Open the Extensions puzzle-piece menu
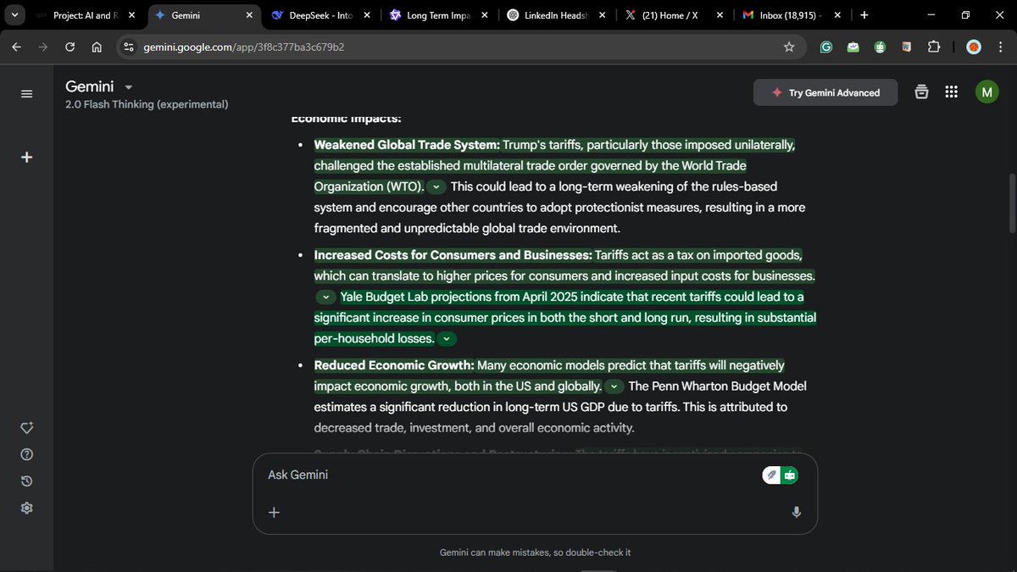Screen dimensions: 1017x572 pos(933,47)
